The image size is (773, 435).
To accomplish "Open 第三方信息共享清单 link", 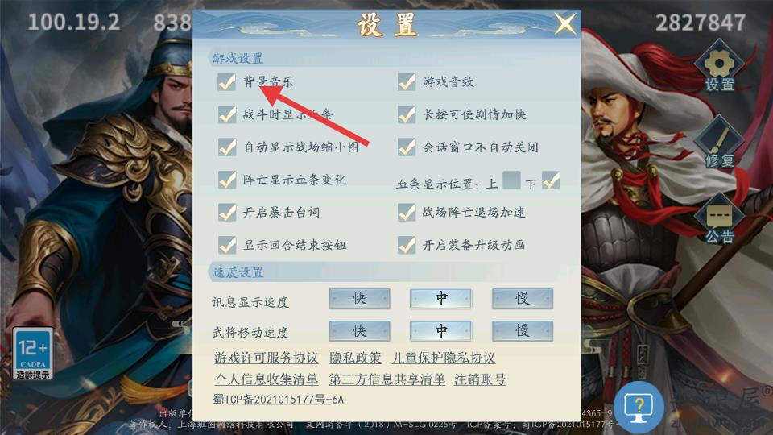I will pos(386,379).
